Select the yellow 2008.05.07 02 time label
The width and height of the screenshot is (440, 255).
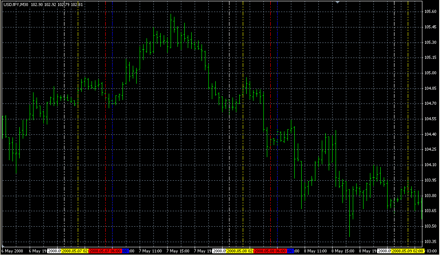point(75,251)
